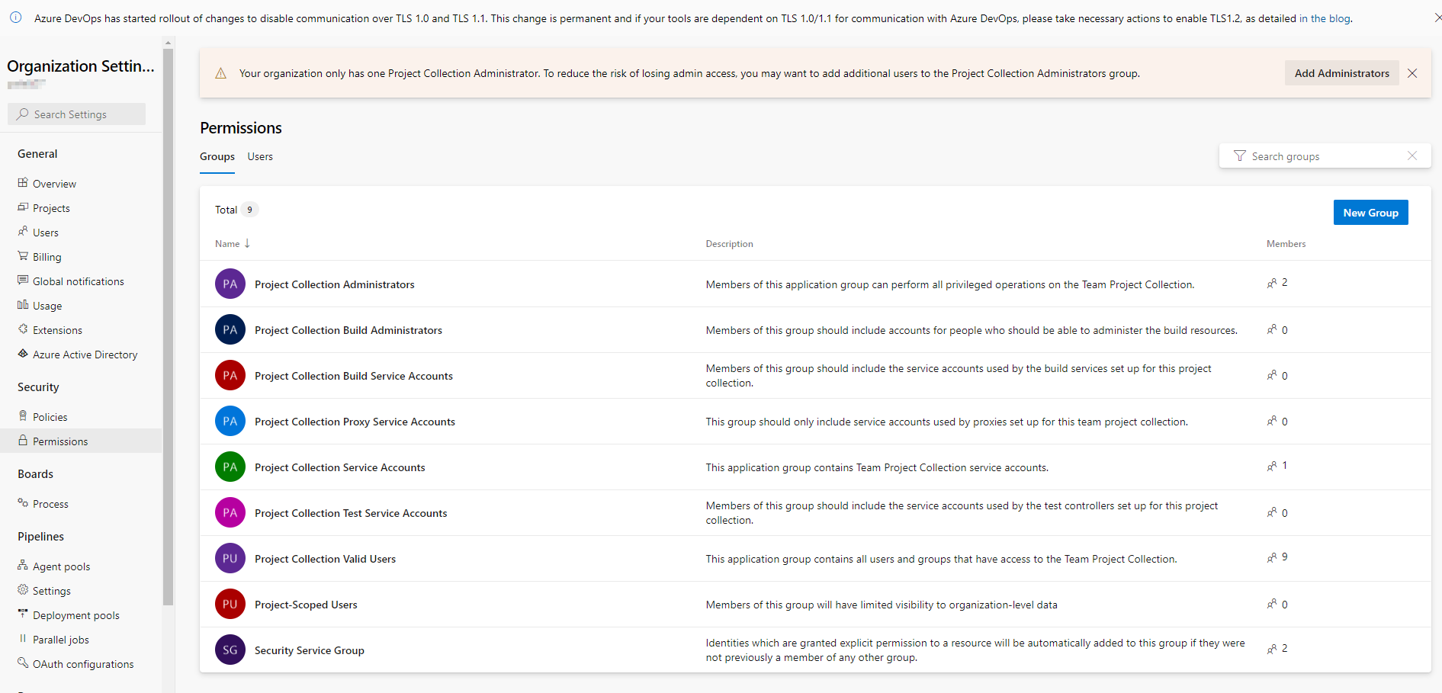Click the Search Settings input field
1442x693 pixels.
click(x=76, y=114)
